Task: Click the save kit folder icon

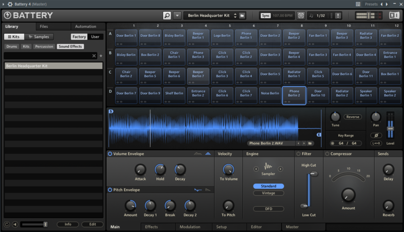Action: [x=242, y=16]
